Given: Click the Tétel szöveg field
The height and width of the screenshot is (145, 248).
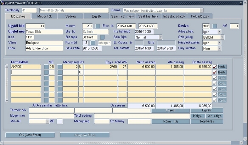Looking at the screenshot, I should [142, 116].
